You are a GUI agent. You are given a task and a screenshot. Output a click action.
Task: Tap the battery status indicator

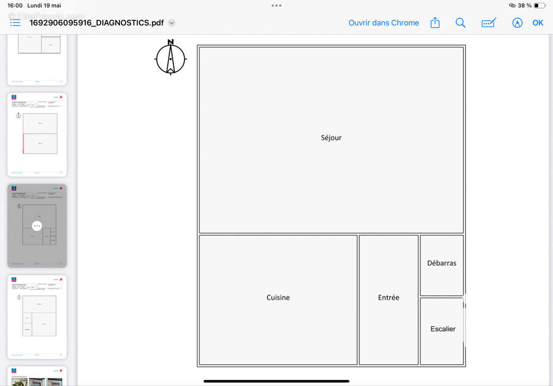click(x=539, y=6)
